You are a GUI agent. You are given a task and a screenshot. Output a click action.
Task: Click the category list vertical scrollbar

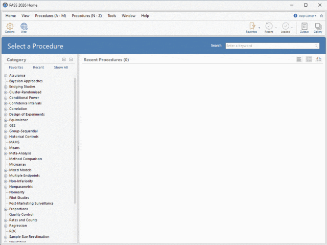click(75, 141)
